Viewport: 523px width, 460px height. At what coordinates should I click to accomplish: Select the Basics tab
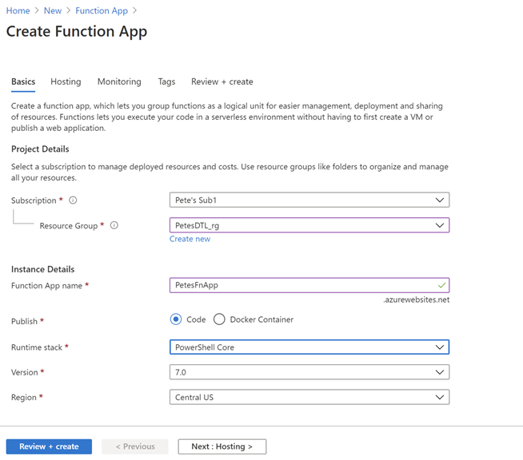click(x=23, y=81)
